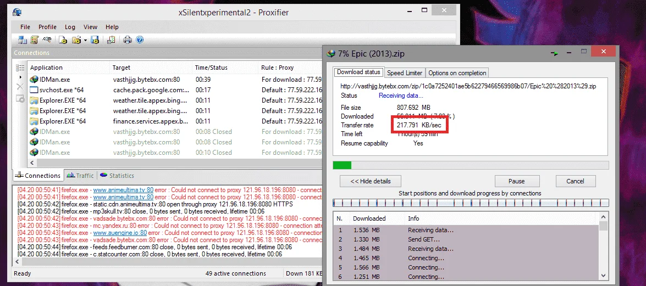The height and width of the screenshot is (286, 646).
Task: Save profile using the floppy icon
Action: (x=95, y=40)
